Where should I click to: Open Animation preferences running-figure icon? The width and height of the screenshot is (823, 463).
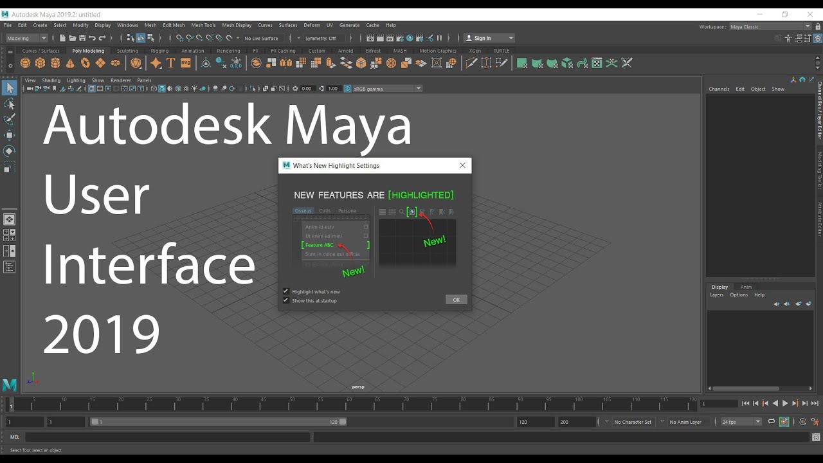click(815, 422)
